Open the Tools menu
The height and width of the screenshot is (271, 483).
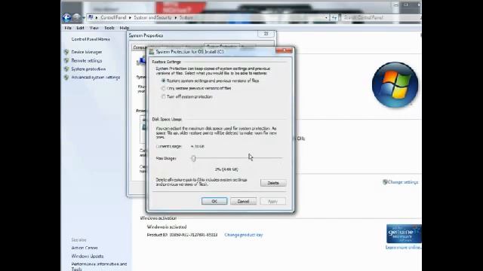pos(109,28)
